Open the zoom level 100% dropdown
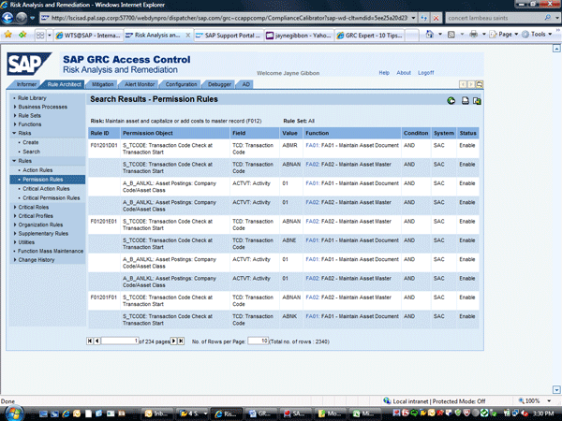Screen dimensions: 562x421 coord(549,401)
